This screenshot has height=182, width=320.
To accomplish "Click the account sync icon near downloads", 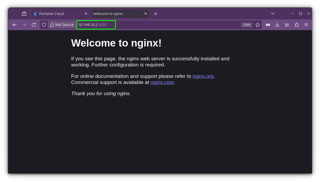I will click(x=268, y=25).
